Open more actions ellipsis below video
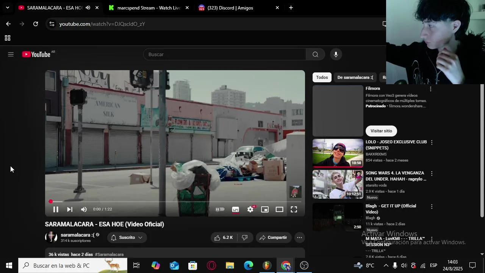The image size is (485, 273). (299, 238)
